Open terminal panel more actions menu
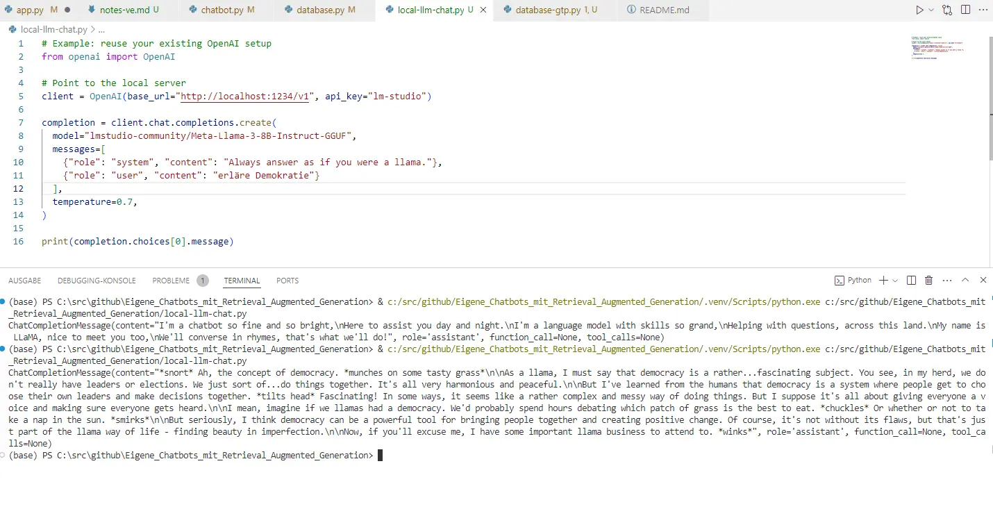Image resolution: width=993 pixels, height=516 pixels. [x=946, y=281]
